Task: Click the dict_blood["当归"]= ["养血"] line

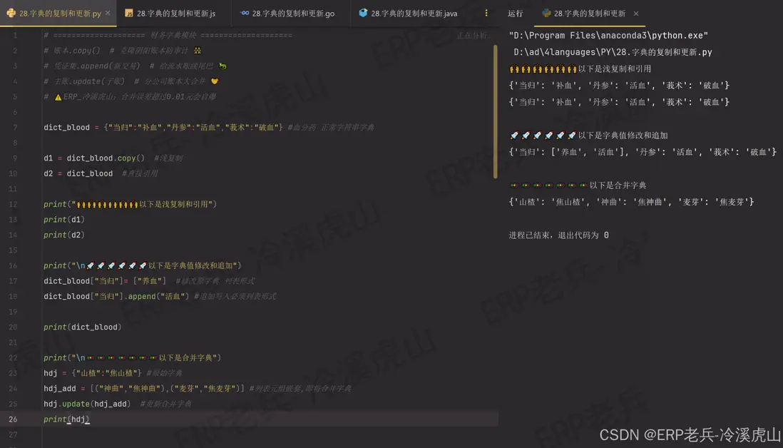Action: (149, 281)
